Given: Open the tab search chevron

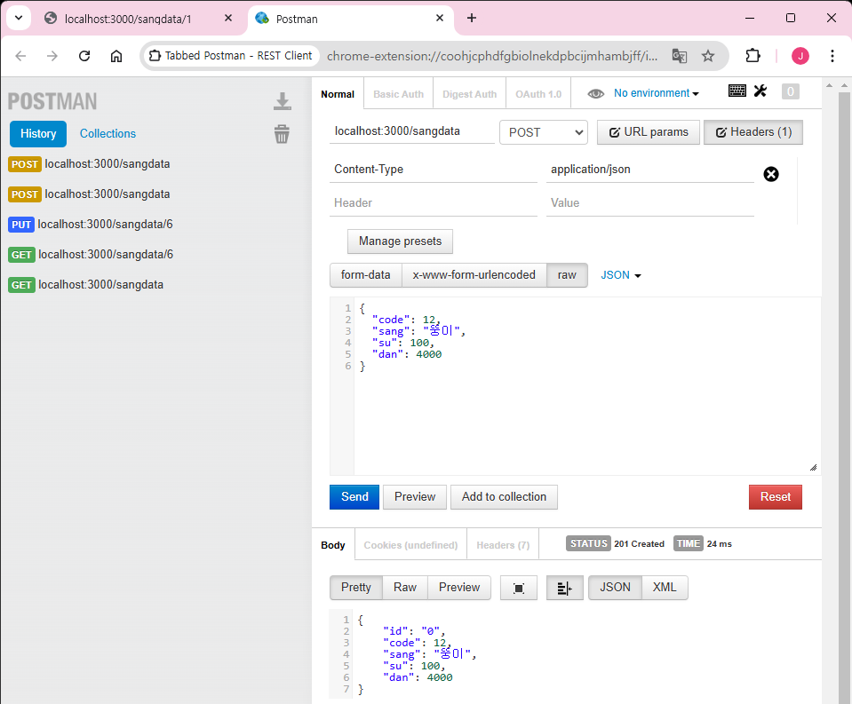Looking at the screenshot, I should (x=19, y=18).
